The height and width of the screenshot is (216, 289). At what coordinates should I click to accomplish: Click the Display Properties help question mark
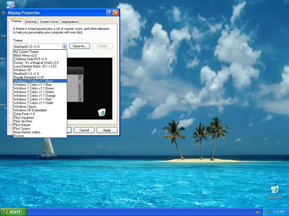109,12
